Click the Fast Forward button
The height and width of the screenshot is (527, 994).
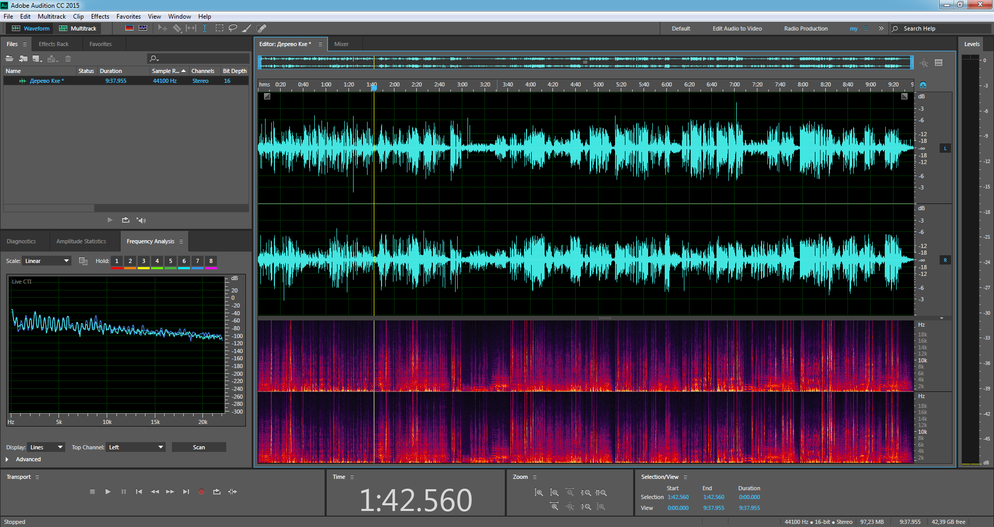(x=170, y=492)
